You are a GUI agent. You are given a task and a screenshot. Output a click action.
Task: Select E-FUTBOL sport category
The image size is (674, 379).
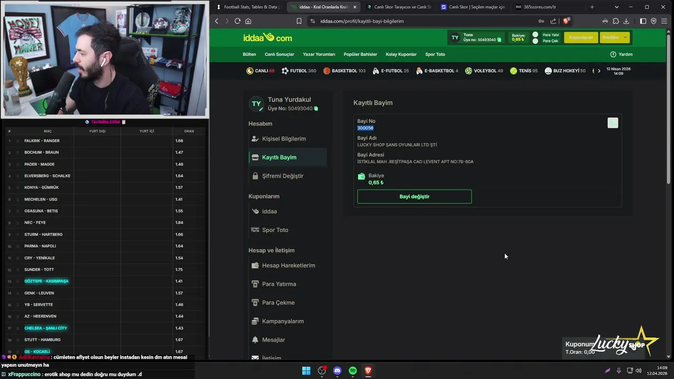[390, 71]
